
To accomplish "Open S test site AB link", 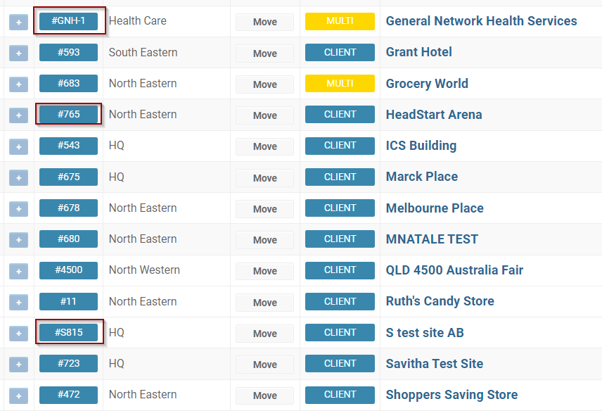I will coord(425,333).
